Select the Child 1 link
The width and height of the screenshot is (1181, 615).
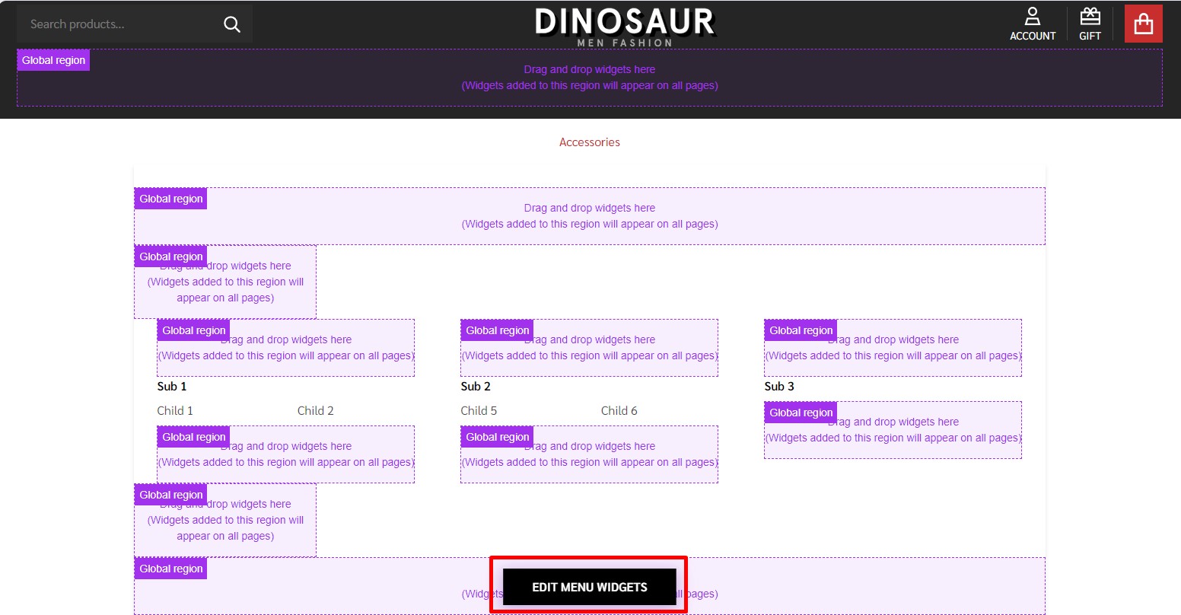pos(175,411)
